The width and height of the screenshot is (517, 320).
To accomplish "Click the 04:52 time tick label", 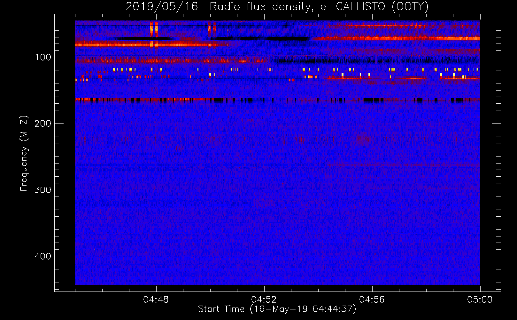I will tap(264, 300).
